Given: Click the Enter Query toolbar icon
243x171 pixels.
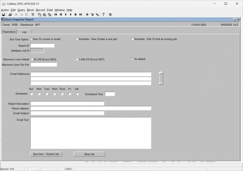Looking at the screenshot, I should pyautogui.click(x=39, y=15).
